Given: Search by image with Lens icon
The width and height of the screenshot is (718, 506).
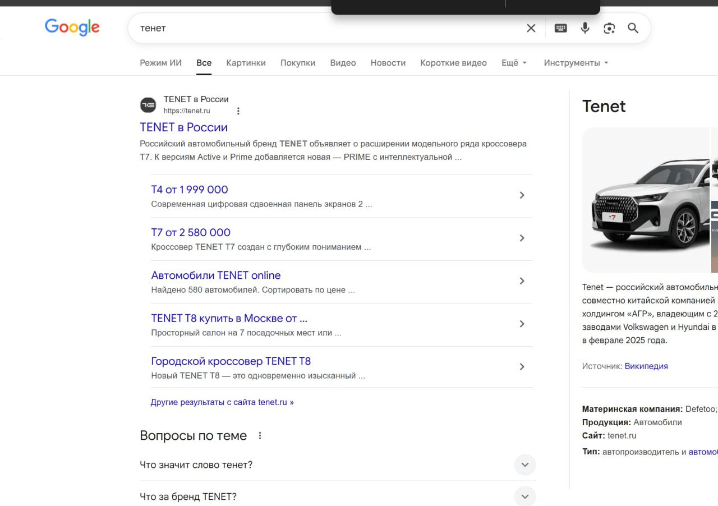Looking at the screenshot, I should pyautogui.click(x=609, y=28).
